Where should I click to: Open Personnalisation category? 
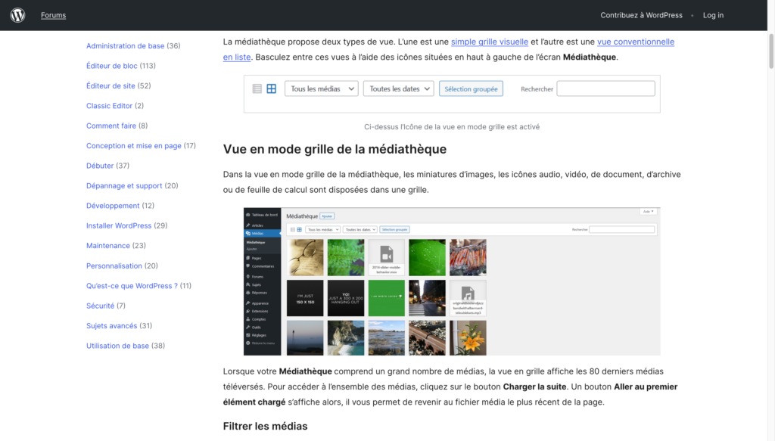pyautogui.click(x=114, y=266)
